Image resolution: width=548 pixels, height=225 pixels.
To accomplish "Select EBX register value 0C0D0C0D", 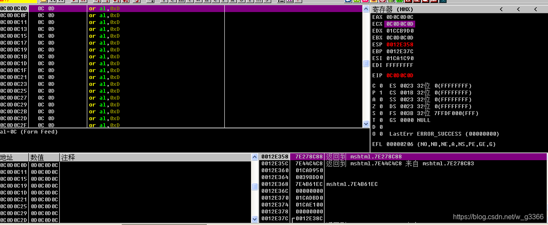I will tap(400, 38).
